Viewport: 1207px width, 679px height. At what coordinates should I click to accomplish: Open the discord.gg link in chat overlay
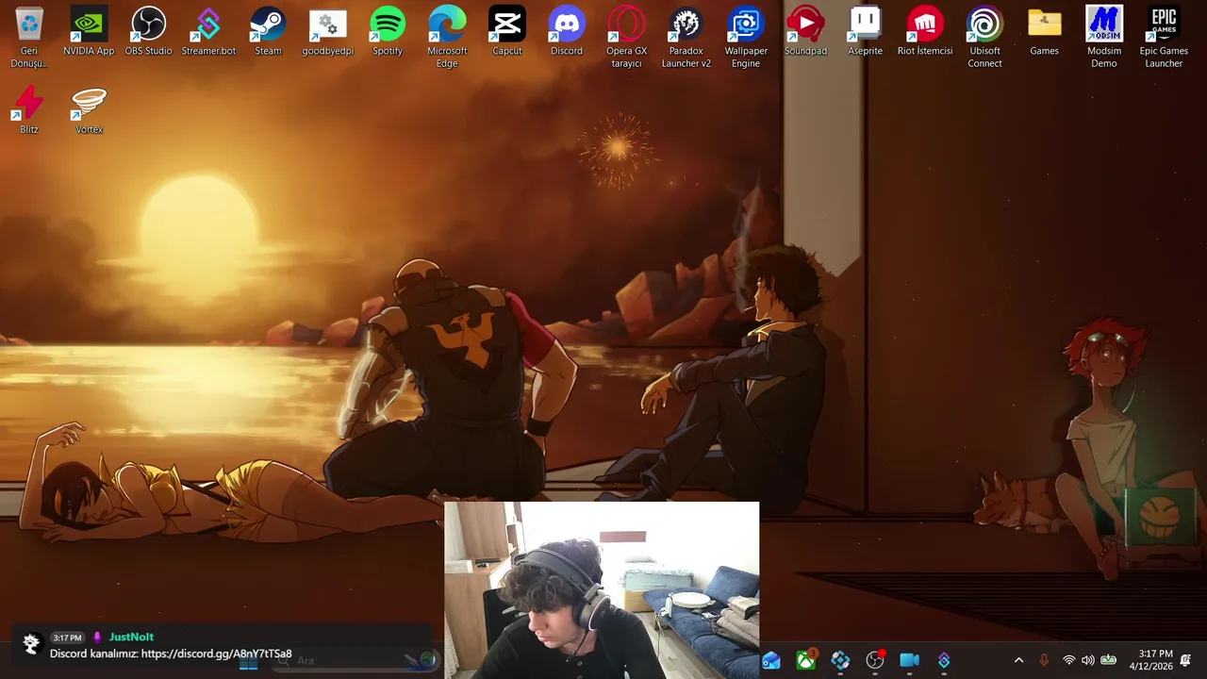pos(216,654)
